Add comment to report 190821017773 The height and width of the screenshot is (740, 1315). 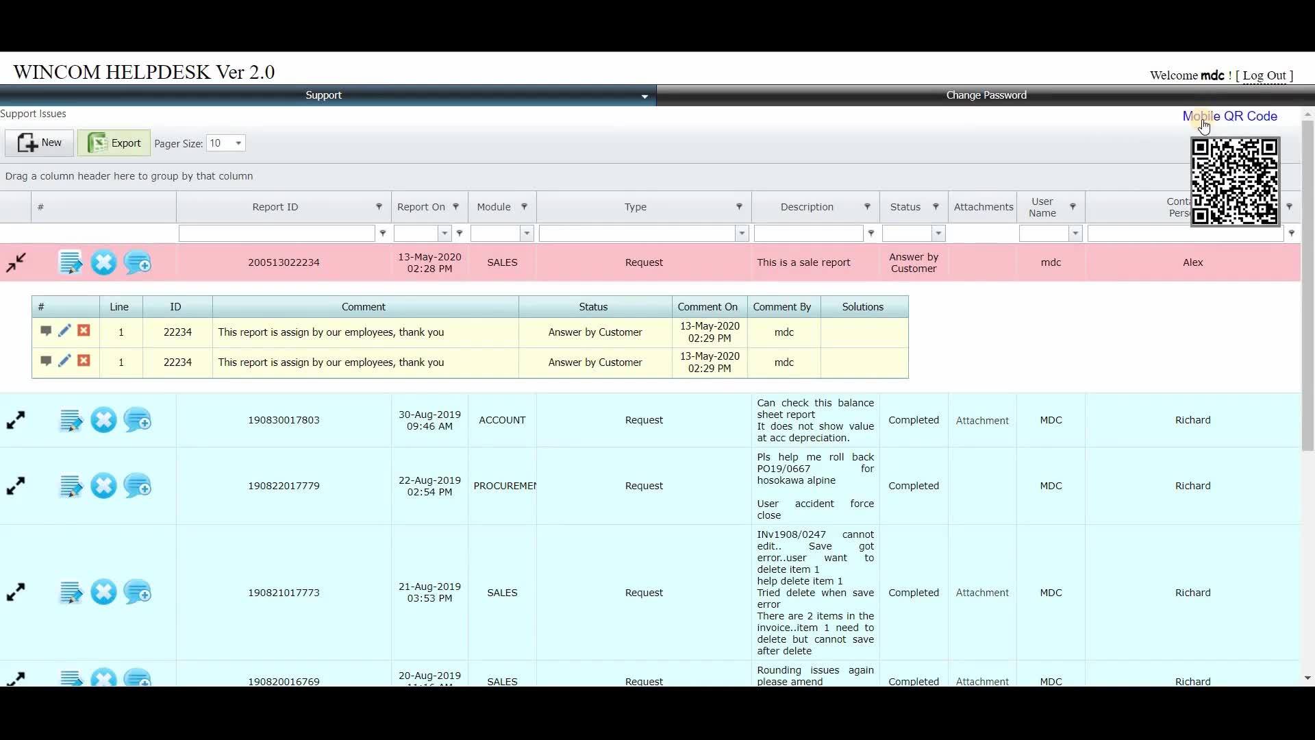coord(138,592)
